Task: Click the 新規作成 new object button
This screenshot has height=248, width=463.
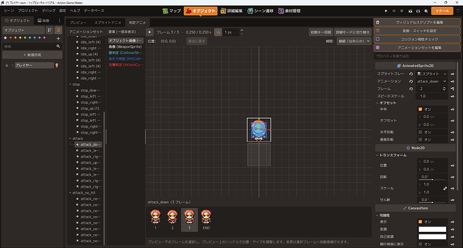Action: pyautogui.click(x=32, y=55)
